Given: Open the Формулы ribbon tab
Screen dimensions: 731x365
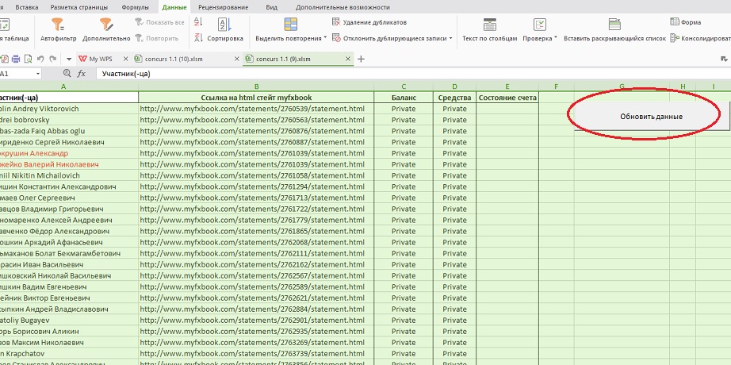Looking at the screenshot, I should 136,7.
